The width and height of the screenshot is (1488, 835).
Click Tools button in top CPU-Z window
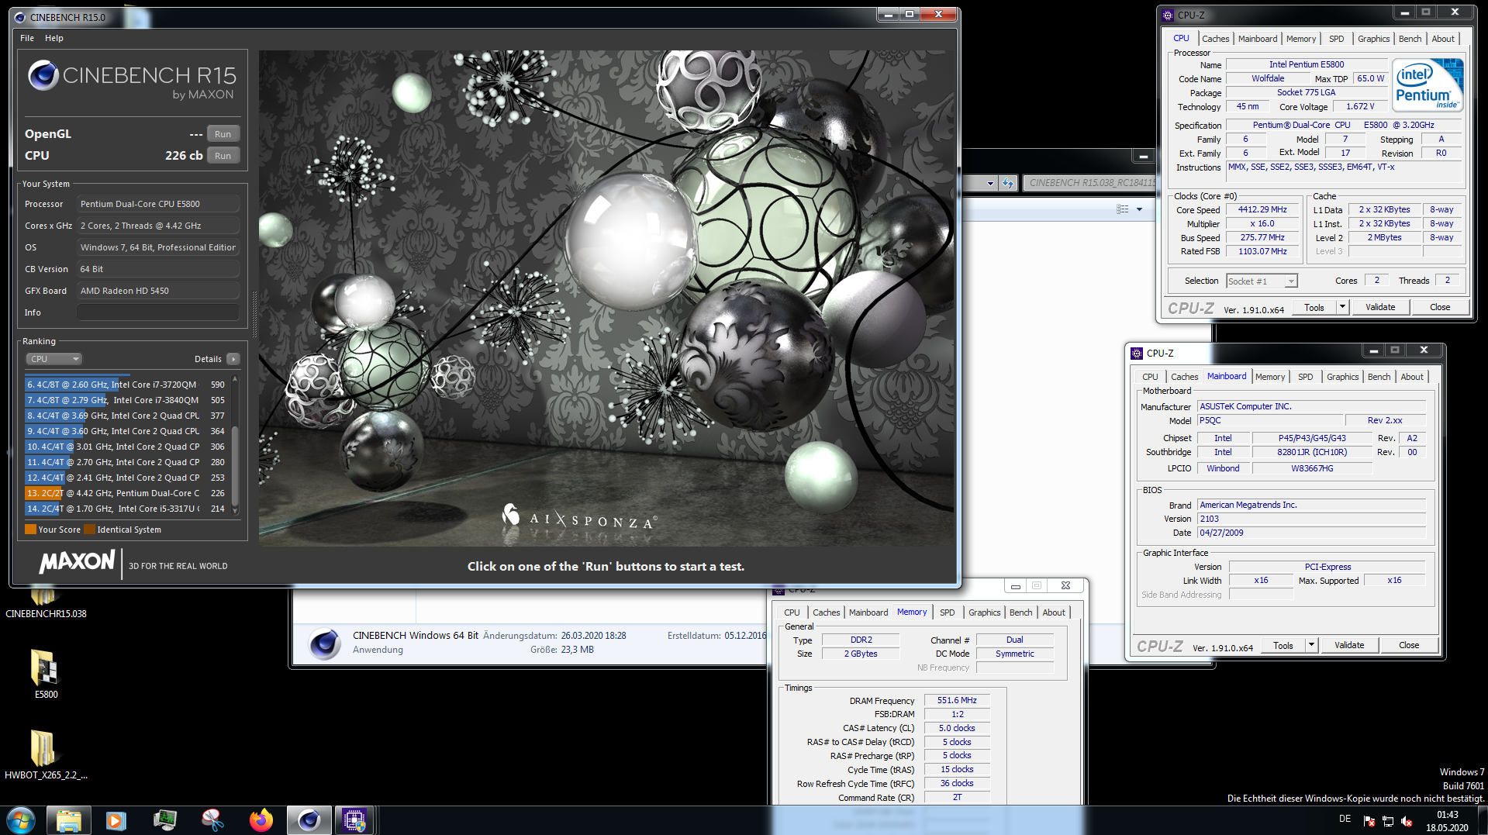tap(1314, 307)
